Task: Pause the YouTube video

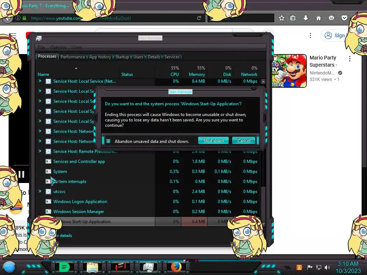Action: point(21,174)
